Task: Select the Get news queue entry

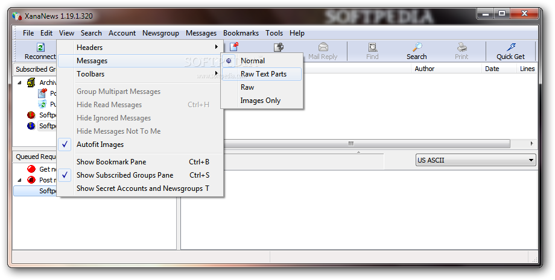Action: point(48,169)
